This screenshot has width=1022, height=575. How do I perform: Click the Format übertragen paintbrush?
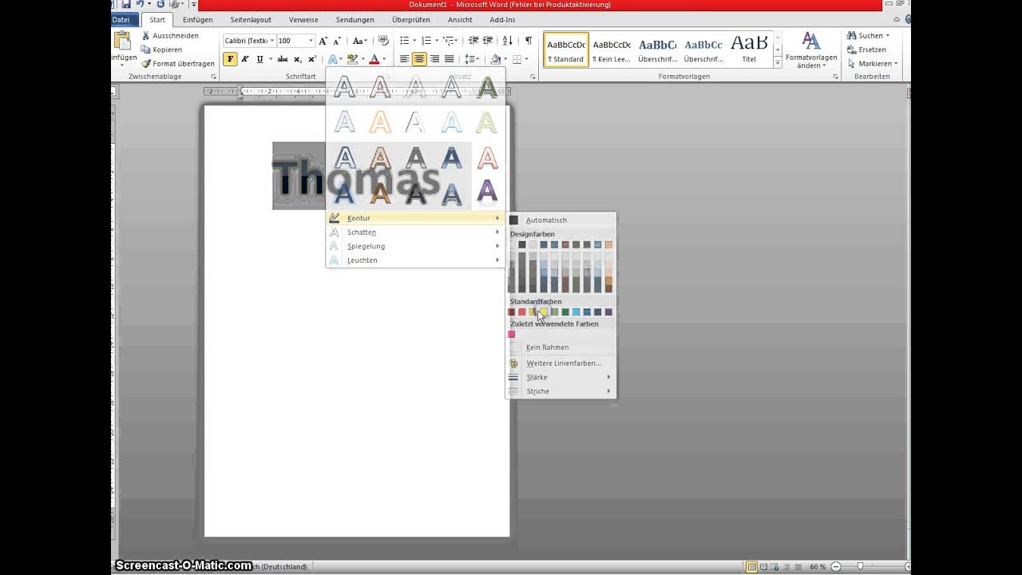click(x=146, y=64)
